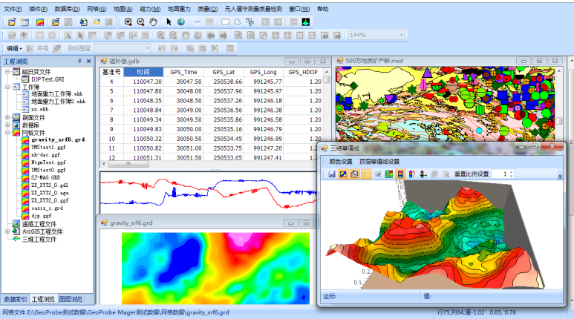Click the zoom in magnifier tool

point(127,22)
